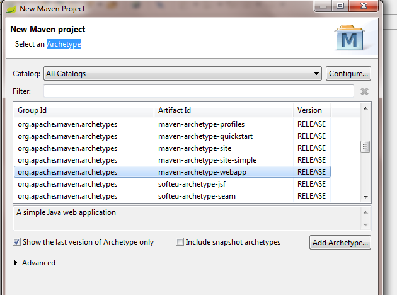
Task: Click the archetype list scroll up arrow
Action: tap(365, 108)
